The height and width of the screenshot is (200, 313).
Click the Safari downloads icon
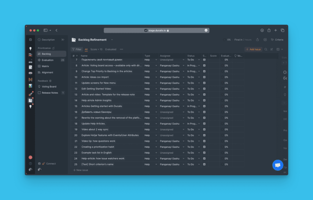click(x=262, y=30)
